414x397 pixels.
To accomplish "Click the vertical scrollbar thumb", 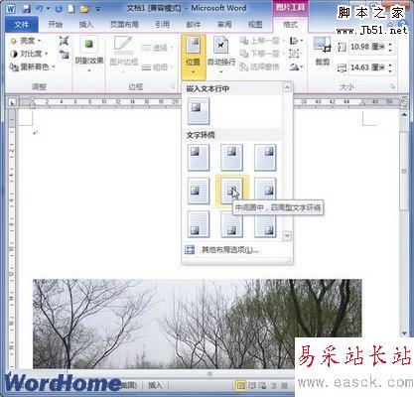I will [x=404, y=171].
